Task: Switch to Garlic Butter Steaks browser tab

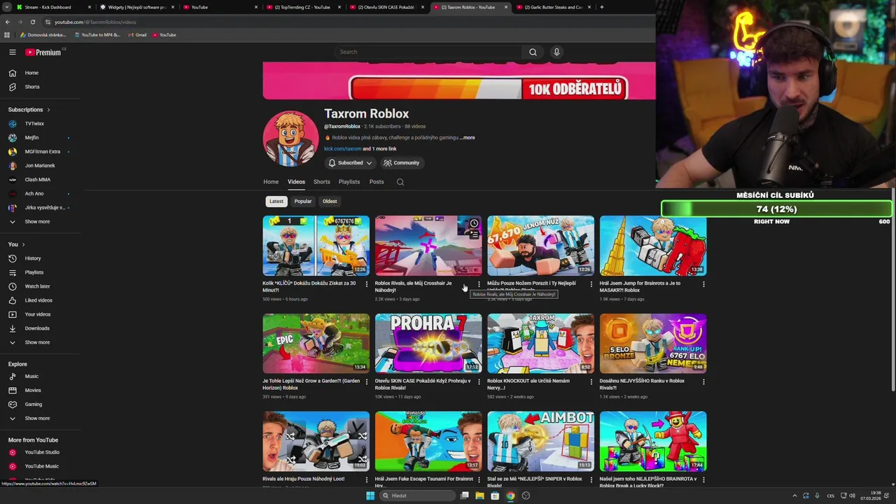Action: (553, 7)
